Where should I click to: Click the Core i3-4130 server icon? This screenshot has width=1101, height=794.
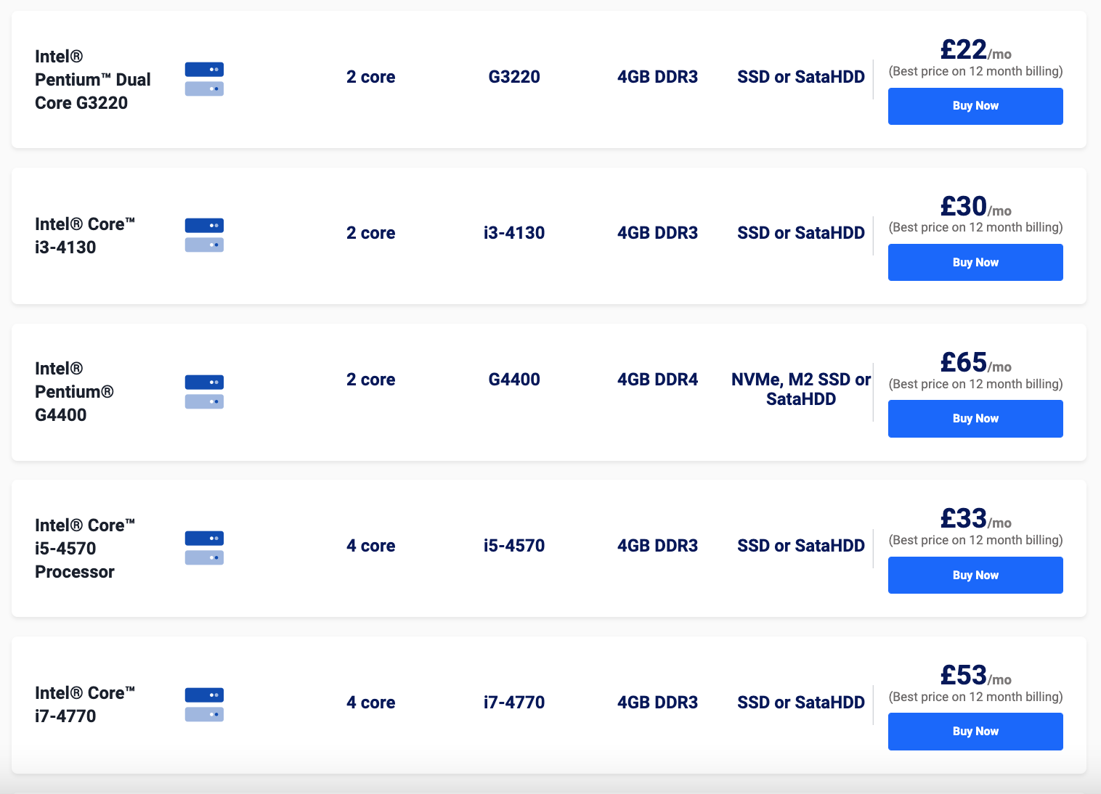tap(204, 235)
